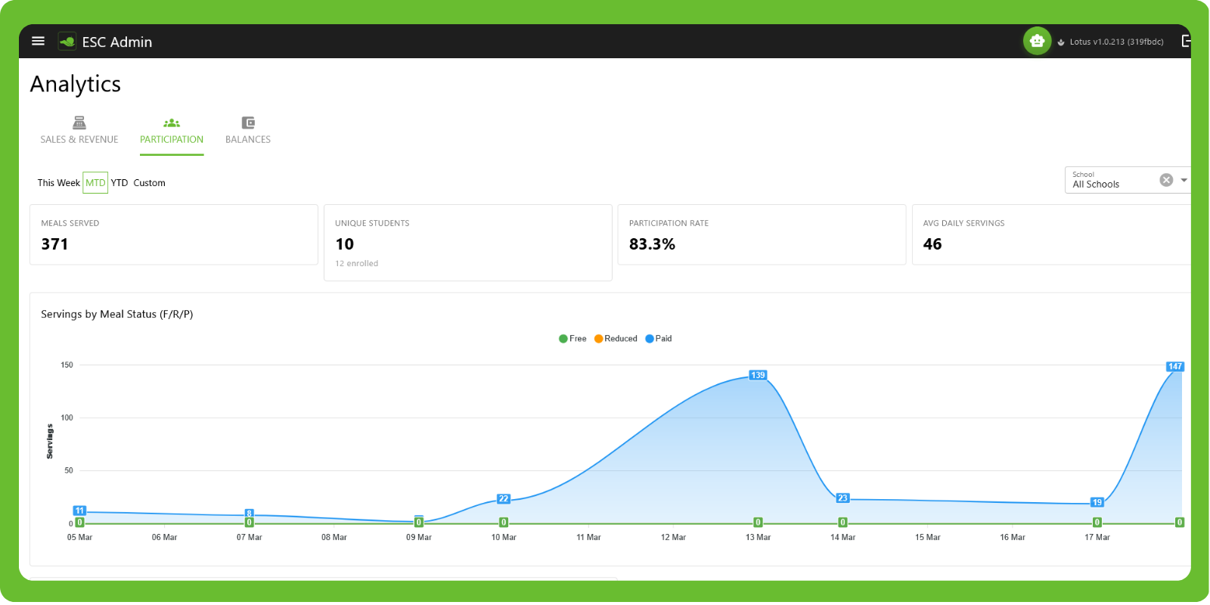This screenshot has width=1210, height=605.
Task: Click the '12 enrolled' text
Action: click(357, 264)
